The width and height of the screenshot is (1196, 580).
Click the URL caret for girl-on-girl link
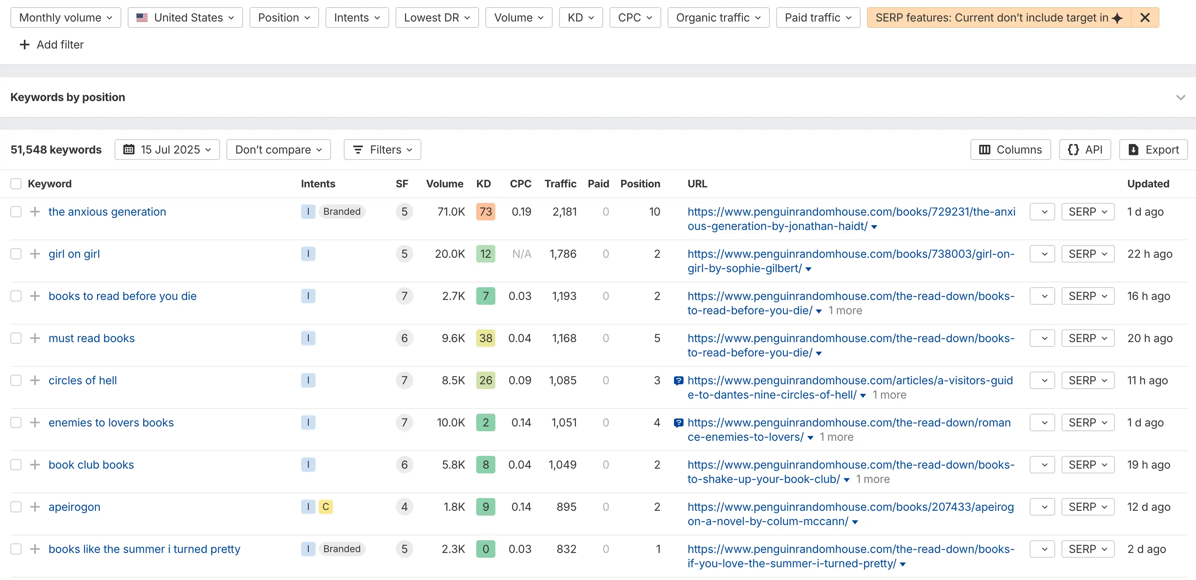pos(808,269)
